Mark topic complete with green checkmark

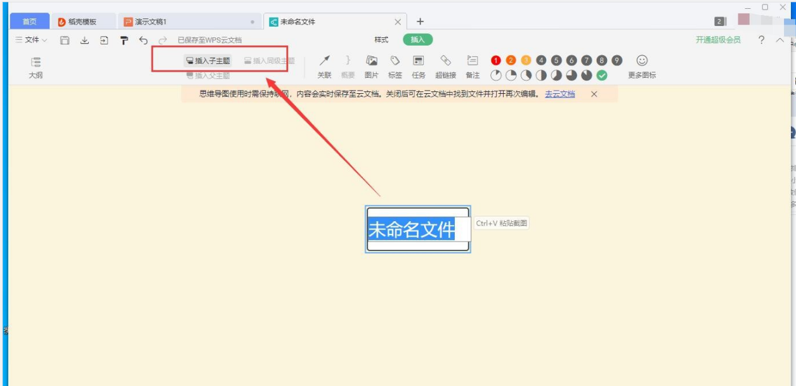point(602,75)
